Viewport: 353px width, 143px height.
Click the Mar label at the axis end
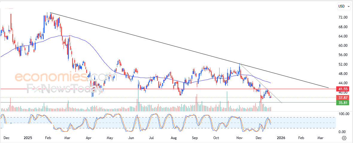(320, 138)
